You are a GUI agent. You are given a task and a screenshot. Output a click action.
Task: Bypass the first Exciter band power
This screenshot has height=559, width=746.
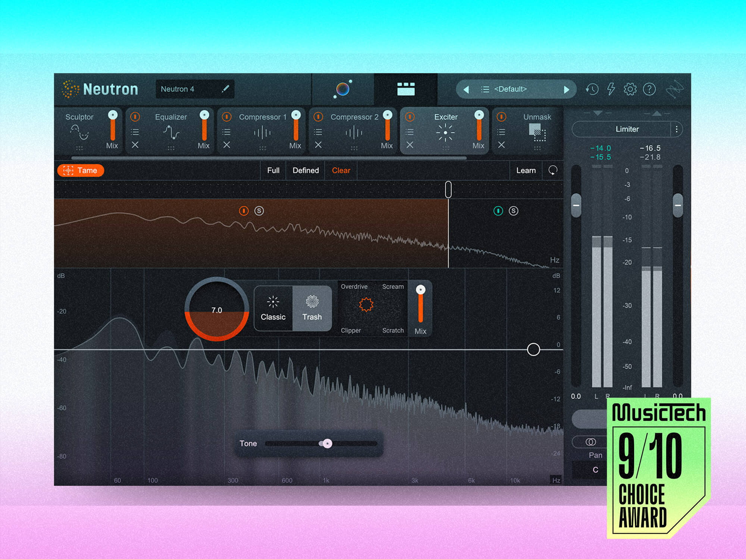(244, 211)
